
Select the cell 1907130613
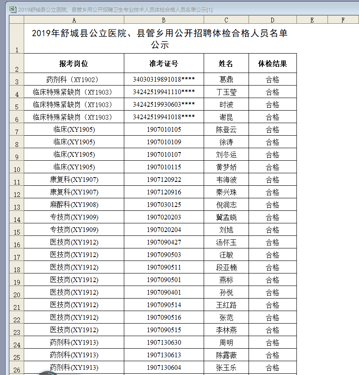(x=164, y=355)
